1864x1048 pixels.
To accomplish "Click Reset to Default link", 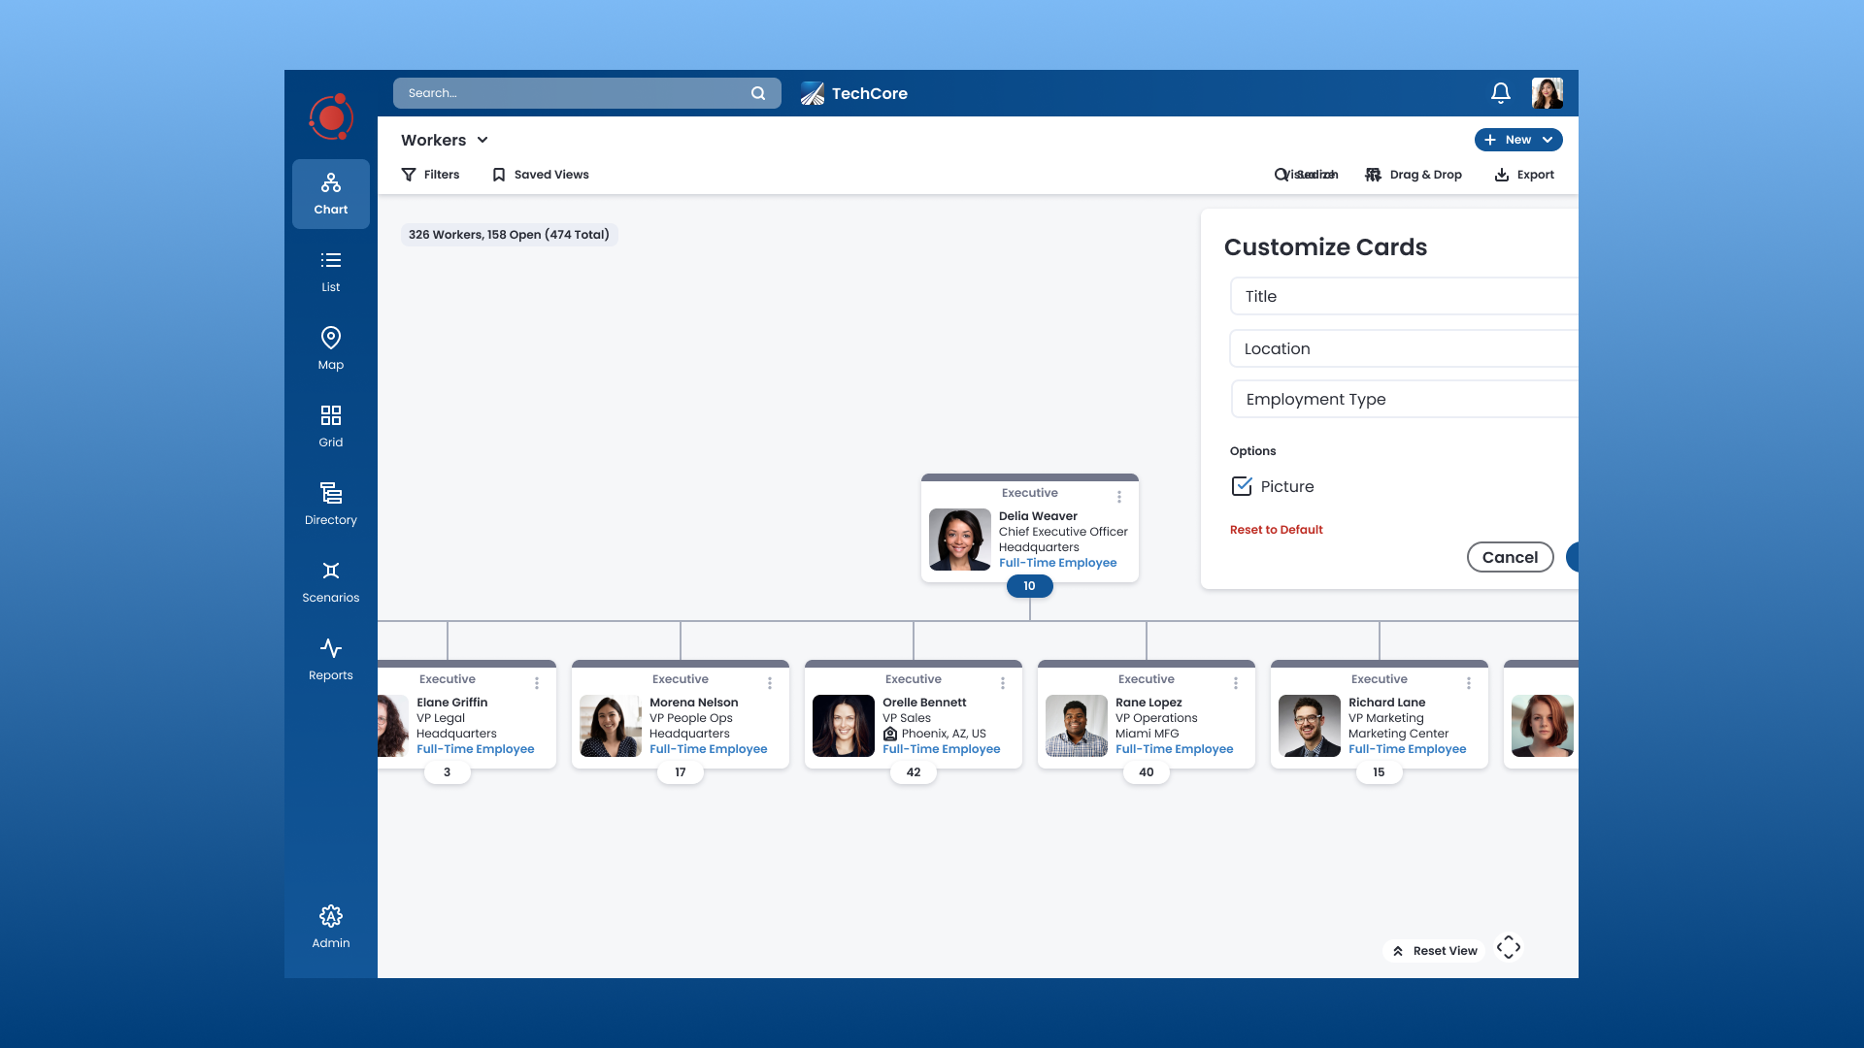I will click(x=1277, y=529).
